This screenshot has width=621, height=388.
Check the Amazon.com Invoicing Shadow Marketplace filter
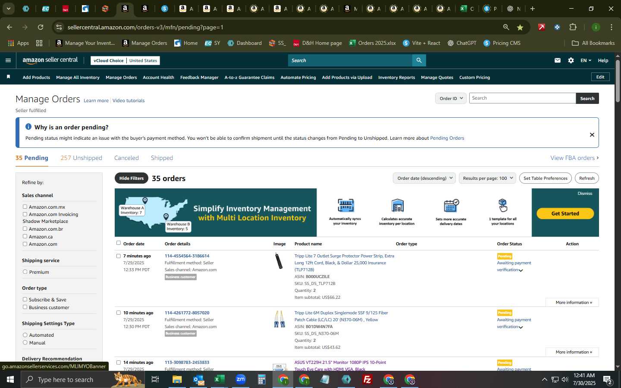25,214
